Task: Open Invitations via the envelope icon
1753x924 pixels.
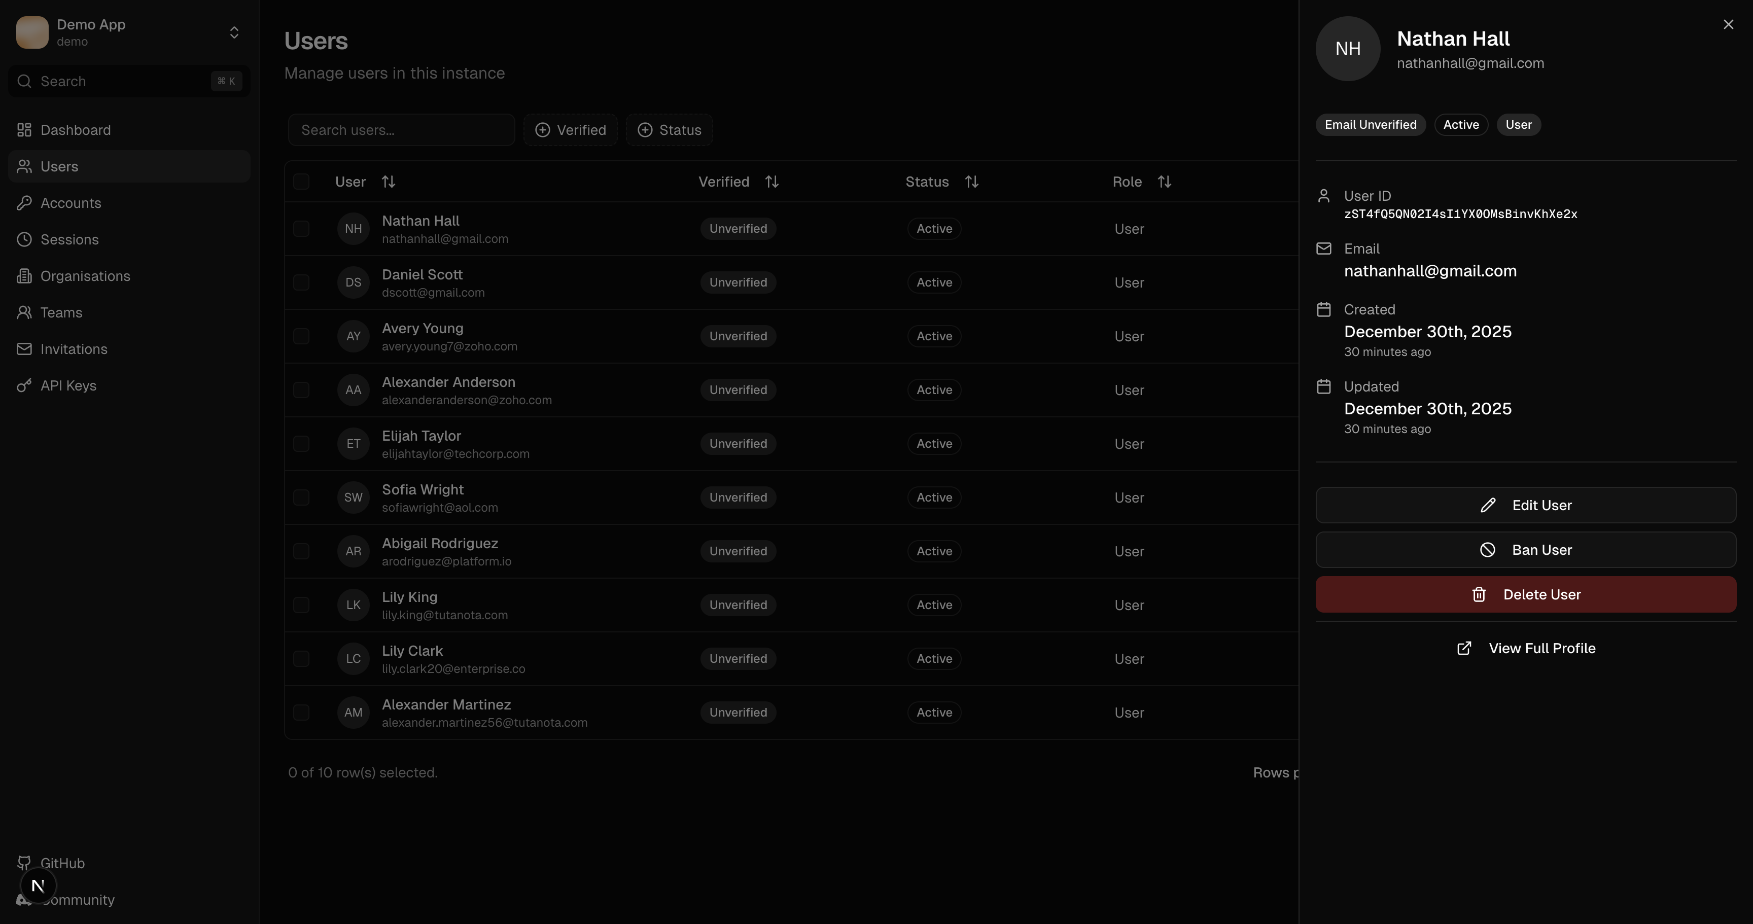Action: click(23, 349)
